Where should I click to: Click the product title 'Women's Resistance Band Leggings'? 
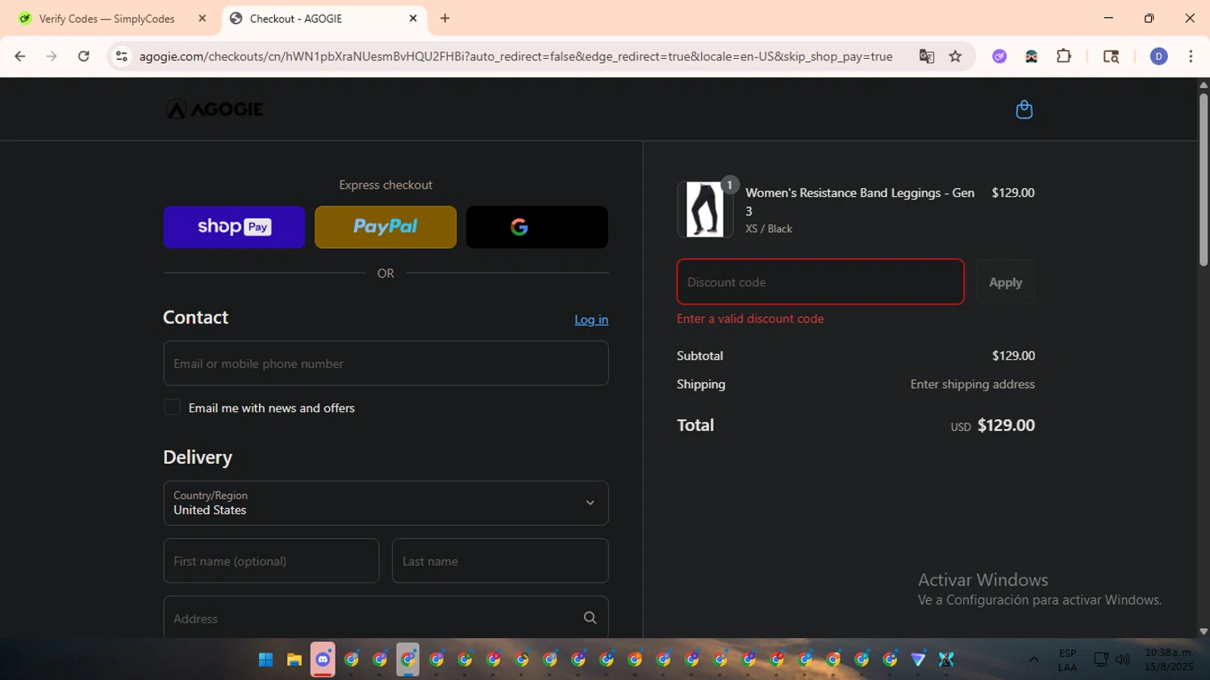tap(860, 202)
